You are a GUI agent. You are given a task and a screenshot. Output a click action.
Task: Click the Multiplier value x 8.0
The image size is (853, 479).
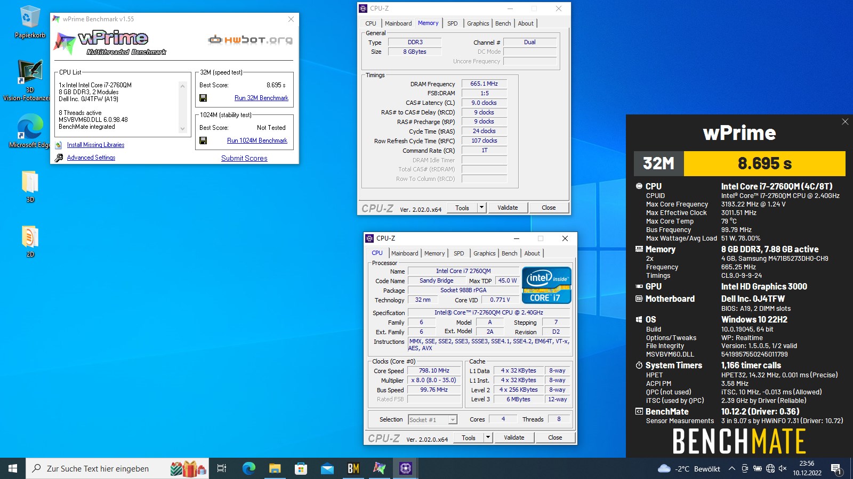pos(434,380)
